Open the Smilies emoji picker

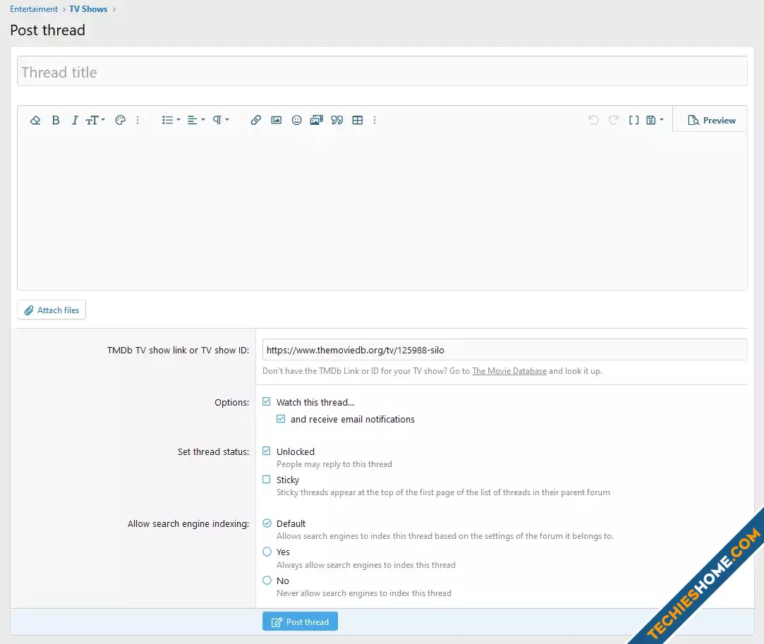coord(297,121)
